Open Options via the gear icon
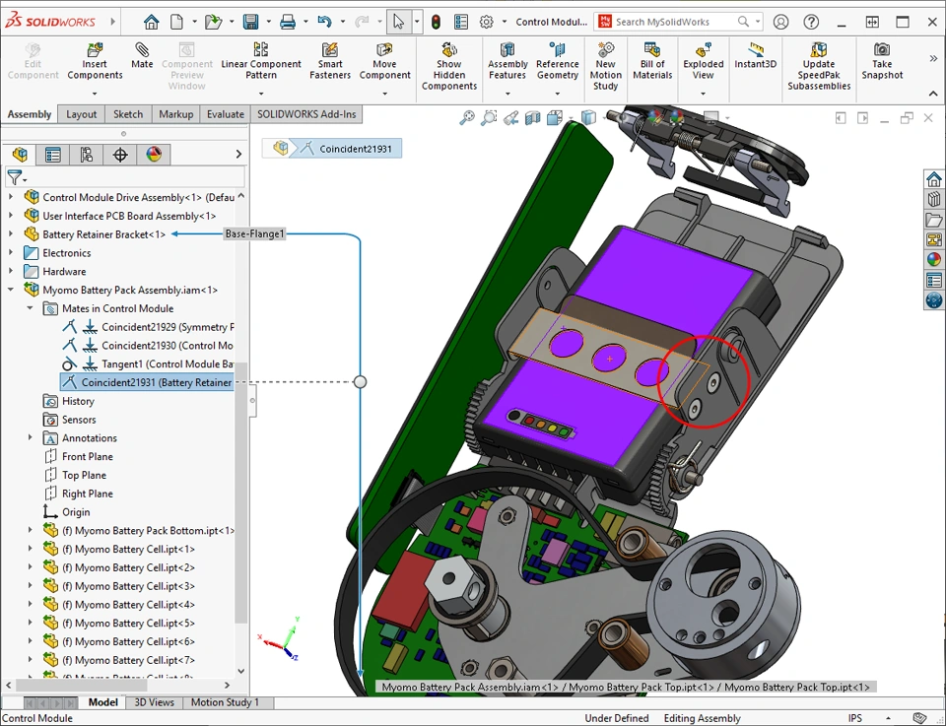This screenshot has height=726, width=946. click(x=486, y=23)
